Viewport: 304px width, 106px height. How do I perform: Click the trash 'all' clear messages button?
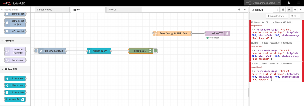point(293,16)
